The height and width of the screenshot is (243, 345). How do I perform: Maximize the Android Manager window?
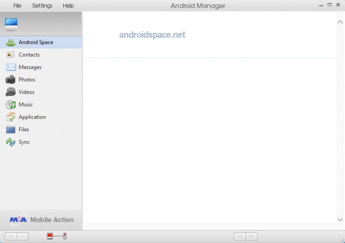point(330,5)
